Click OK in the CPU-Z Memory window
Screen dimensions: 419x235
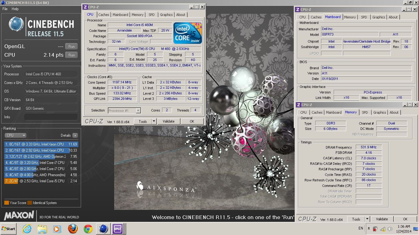click(405, 219)
